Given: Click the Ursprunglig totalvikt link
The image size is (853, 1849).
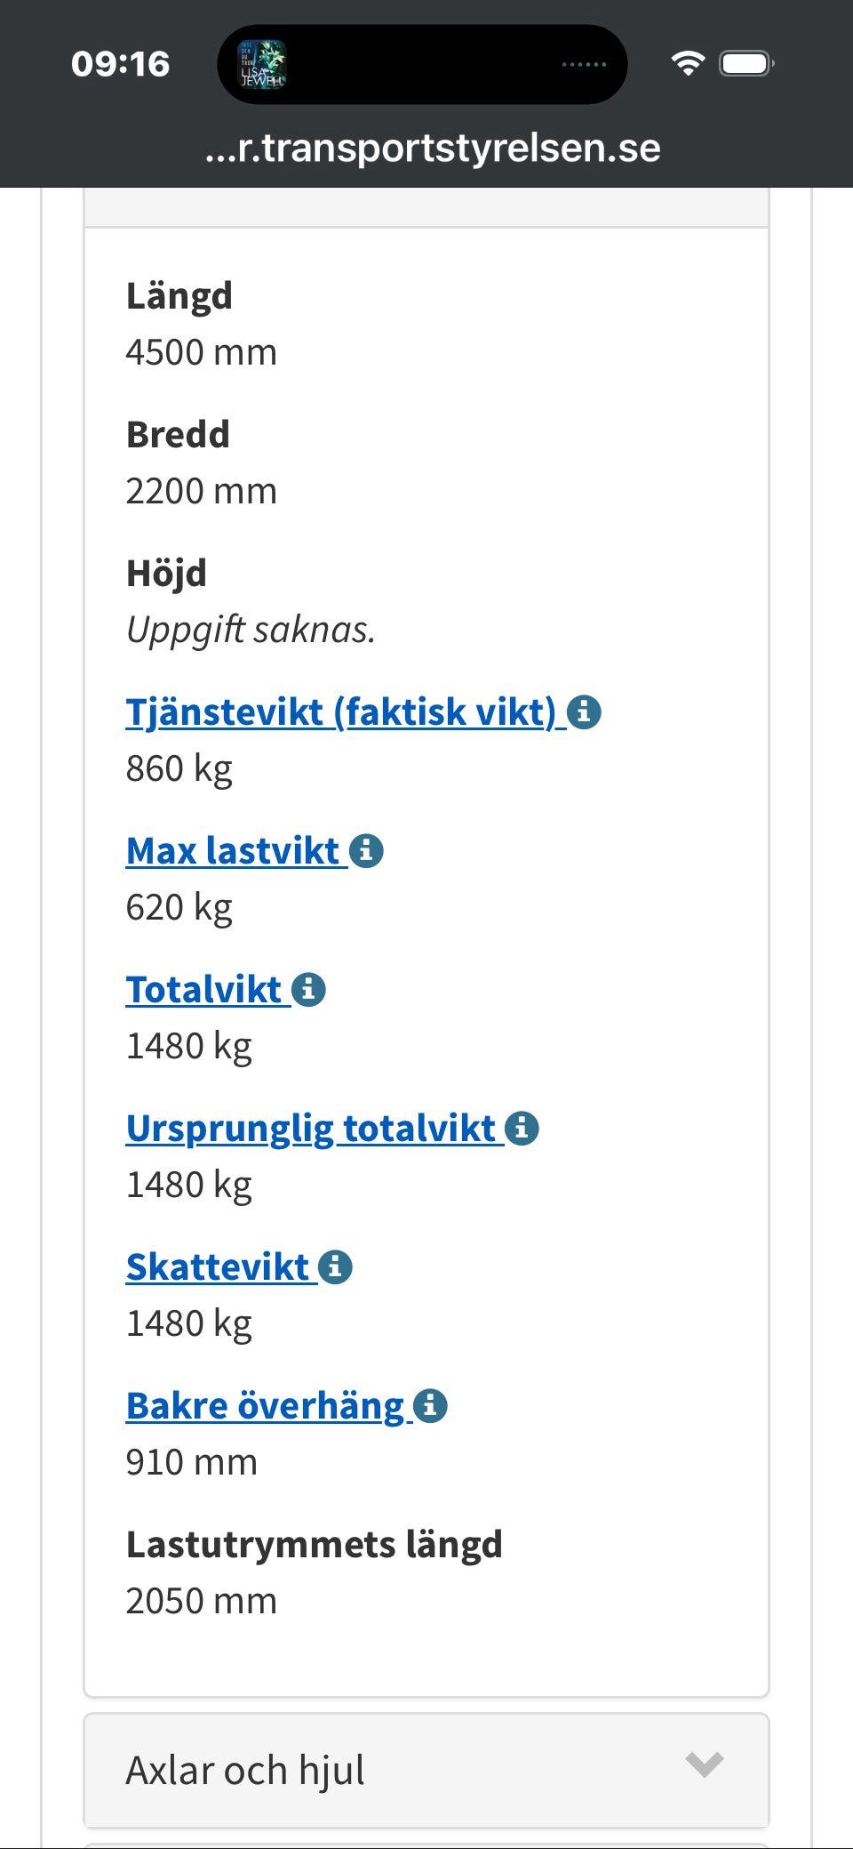Looking at the screenshot, I should coord(311,1128).
